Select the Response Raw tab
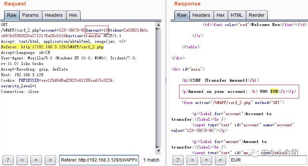The width and height of the screenshot is (308, 166). click(x=182, y=15)
